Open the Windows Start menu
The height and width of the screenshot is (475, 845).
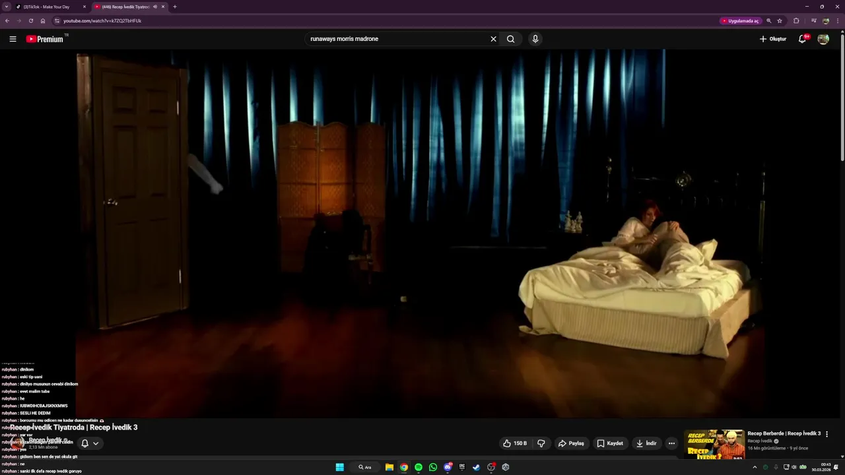tap(339, 467)
